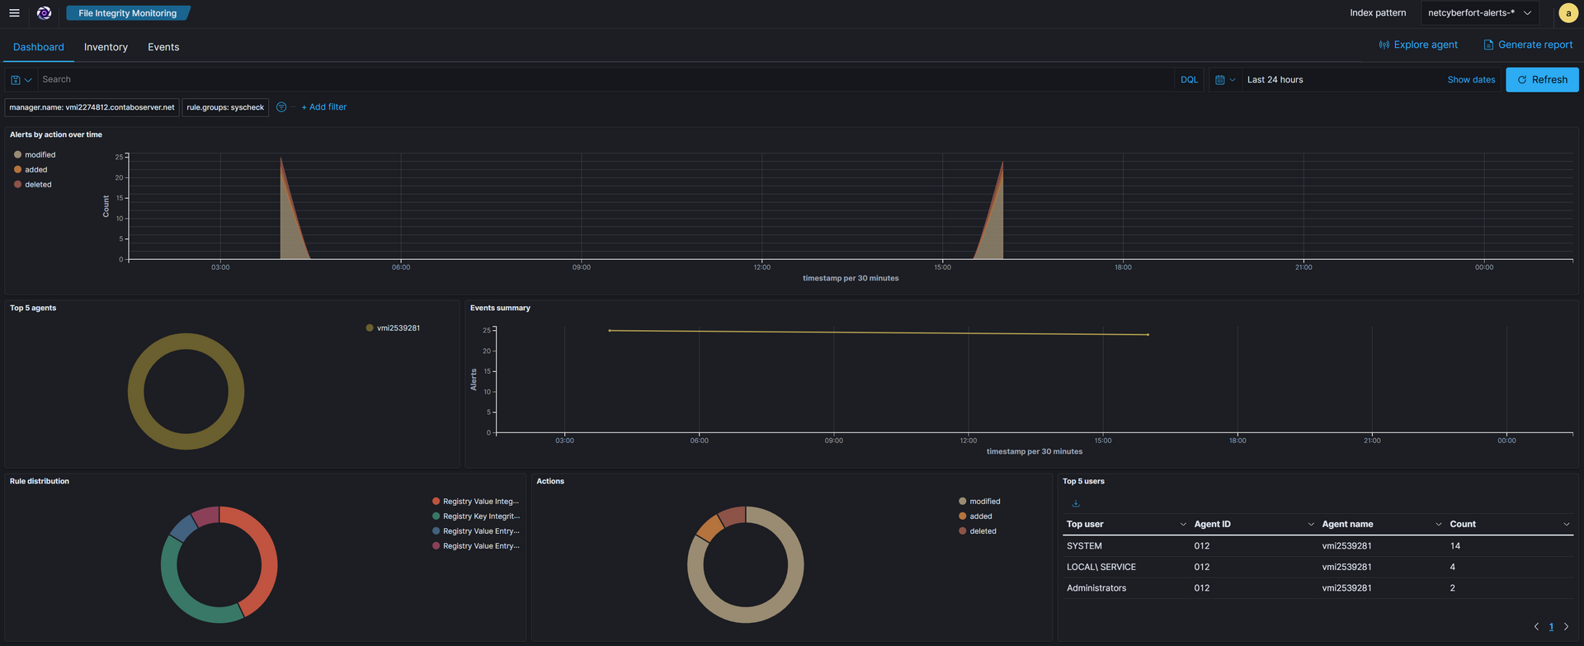Toggle modified in Actions legend
This screenshot has height=646, width=1584.
[979, 502]
